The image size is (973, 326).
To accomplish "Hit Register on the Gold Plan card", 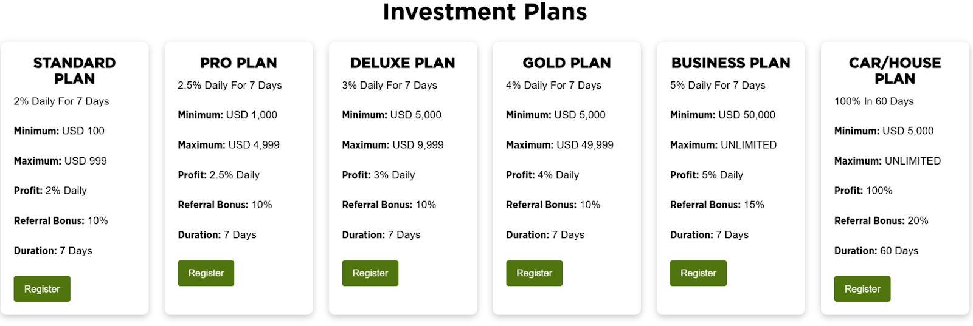I will [534, 273].
